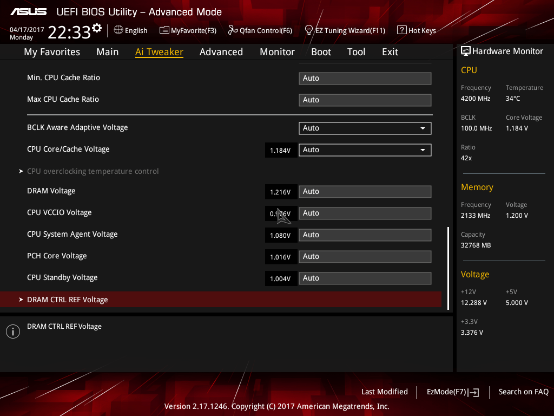Click the CPU VCCIO Voltage input field
The image size is (554, 416).
pyautogui.click(x=365, y=213)
